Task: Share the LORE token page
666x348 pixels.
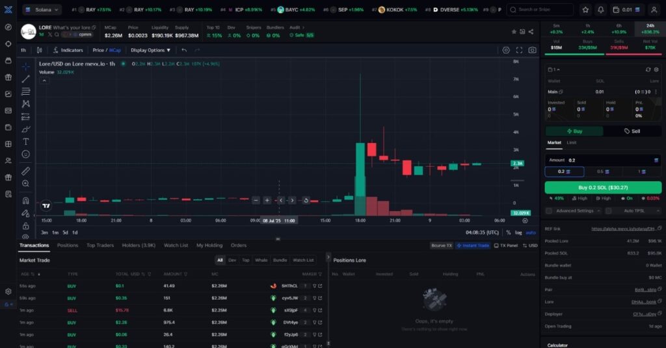Action: (x=531, y=32)
